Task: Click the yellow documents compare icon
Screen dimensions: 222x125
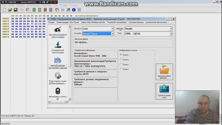Action: (x=57, y=10)
